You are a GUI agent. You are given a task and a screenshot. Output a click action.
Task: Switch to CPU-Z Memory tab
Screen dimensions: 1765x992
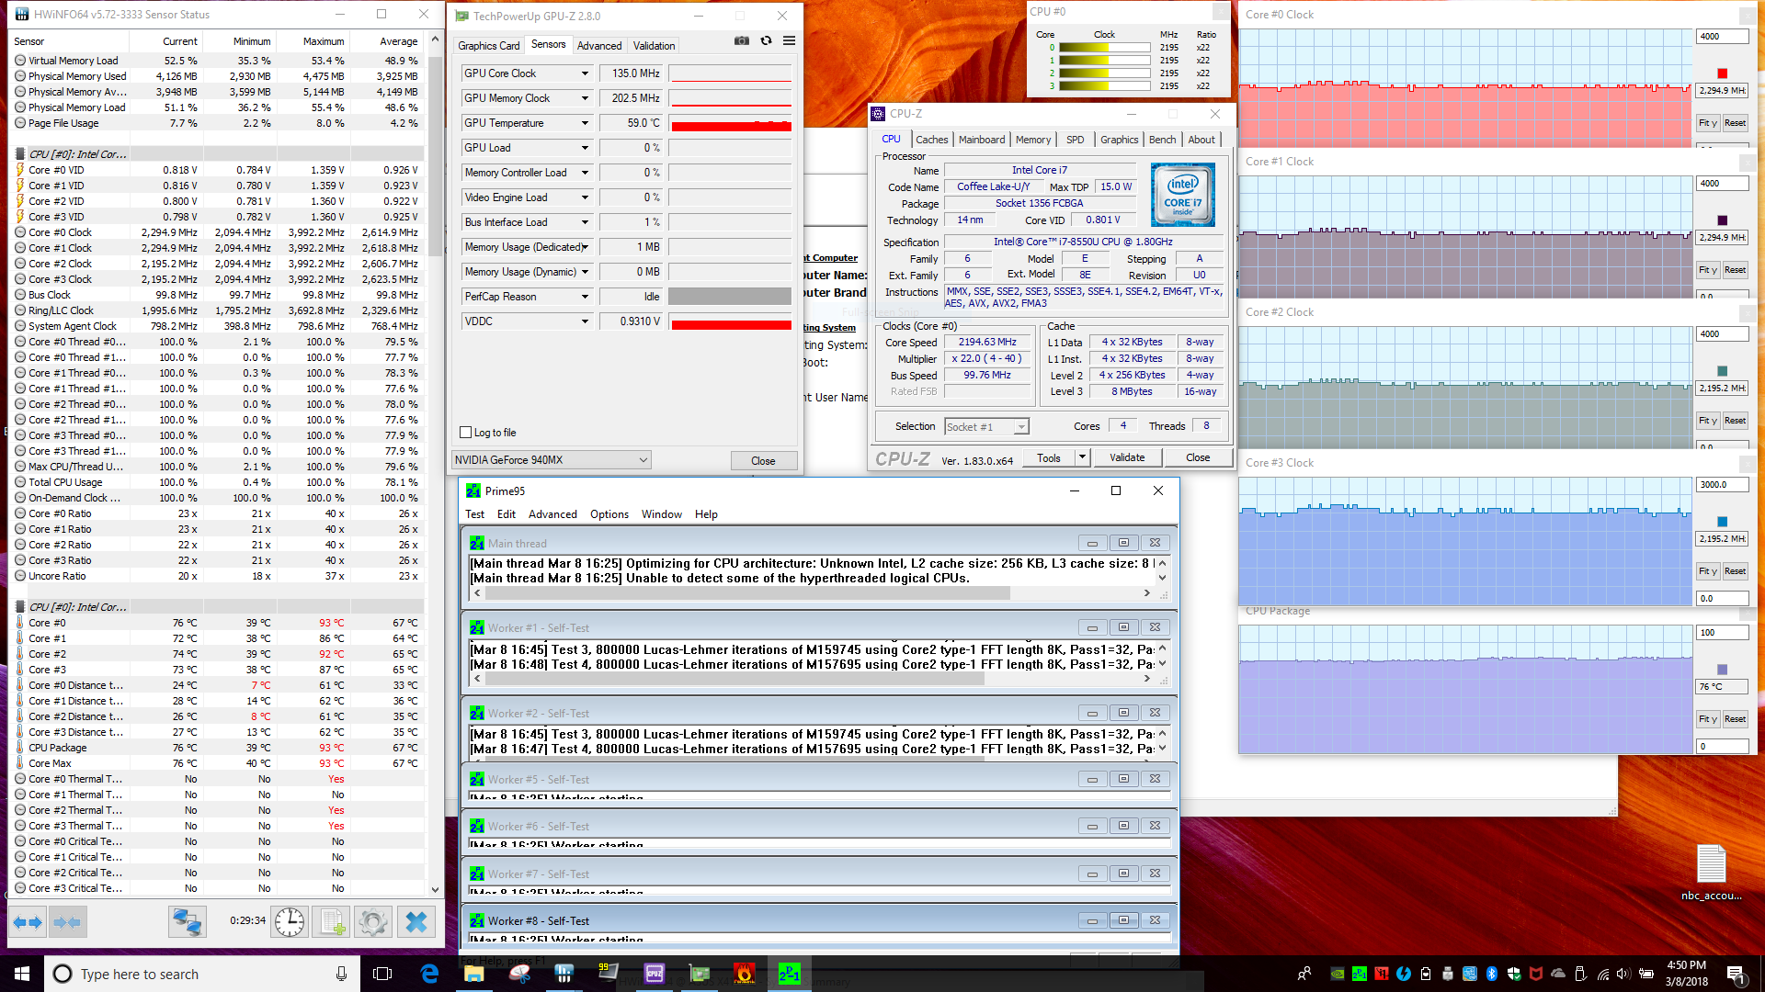coord(1033,140)
